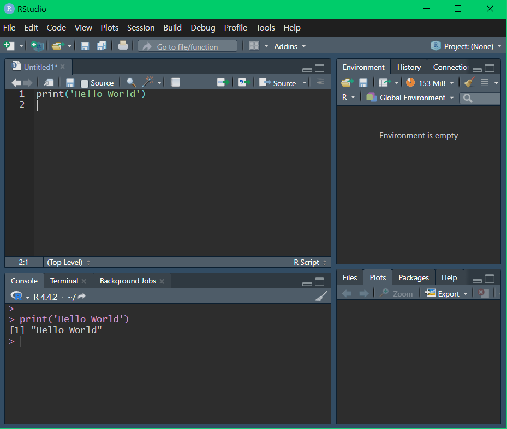View current working directory arrow in console
Viewport: 507px width, 429px height.
(x=81, y=296)
